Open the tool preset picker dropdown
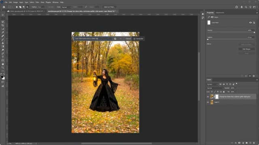259x145 pixels. [x=11, y=7]
